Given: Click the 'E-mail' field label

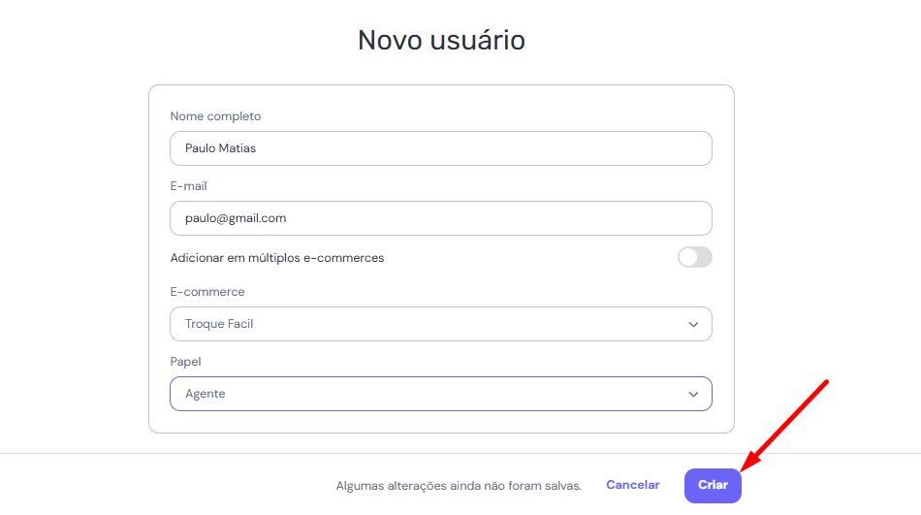Looking at the screenshot, I should (x=188, y=186).
